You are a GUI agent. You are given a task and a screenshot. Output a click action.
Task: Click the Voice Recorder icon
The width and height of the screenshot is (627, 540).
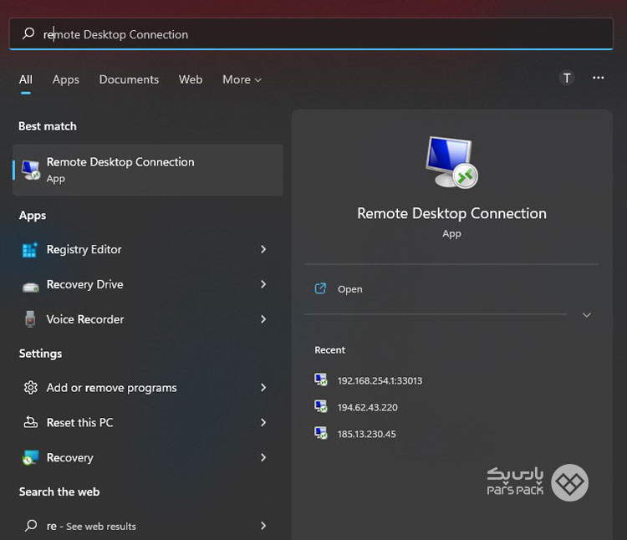pyautogui.click(x=30, y=319)
